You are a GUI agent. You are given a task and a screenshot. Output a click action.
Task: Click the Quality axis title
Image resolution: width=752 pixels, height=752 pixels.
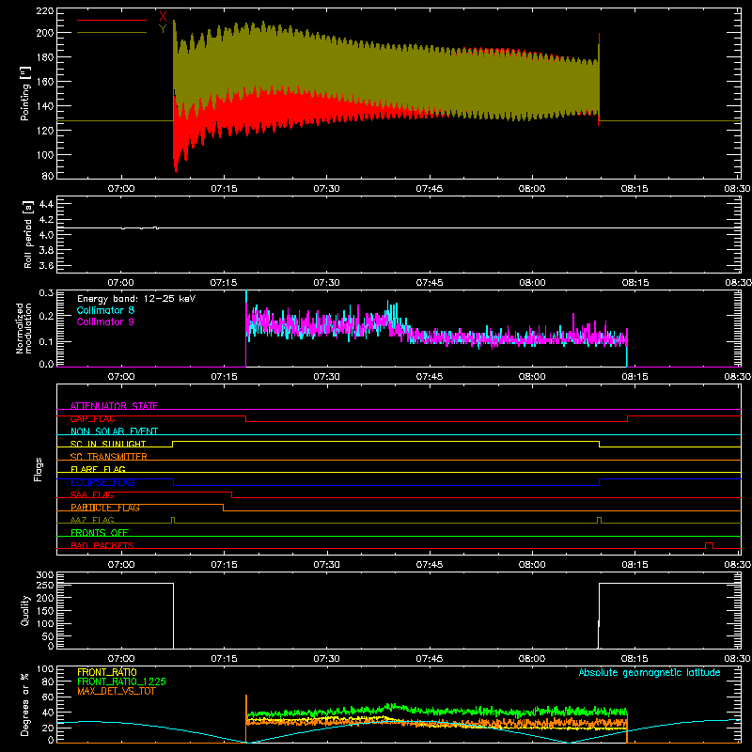[x=25, y=610]
